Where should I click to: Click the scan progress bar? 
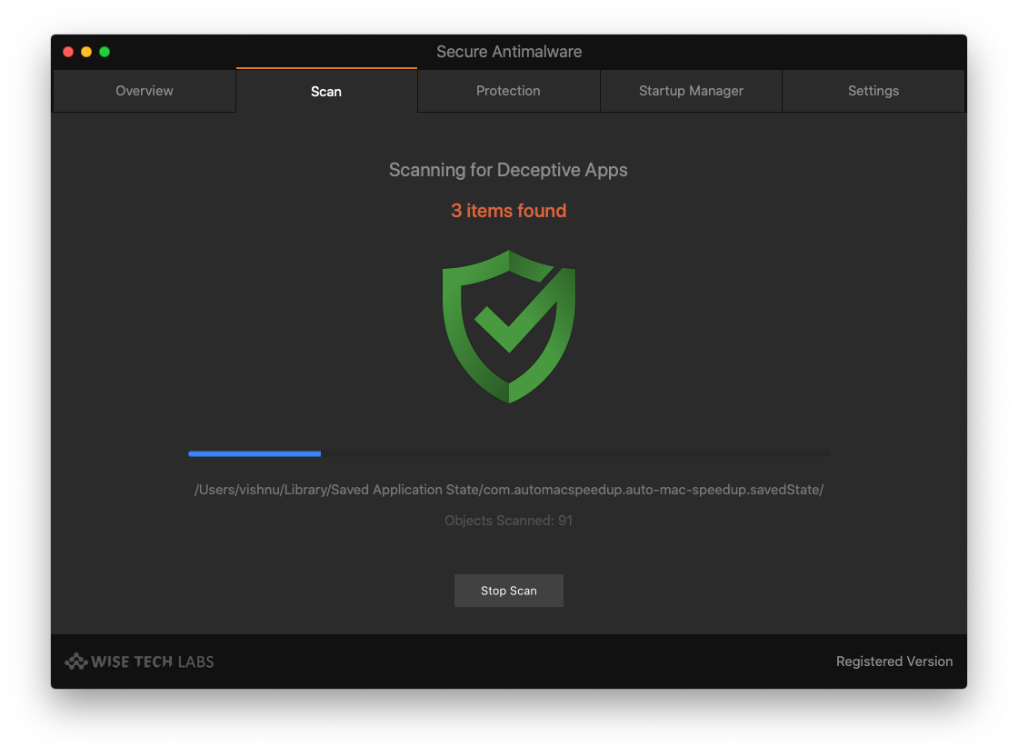(x=509, y=453)
